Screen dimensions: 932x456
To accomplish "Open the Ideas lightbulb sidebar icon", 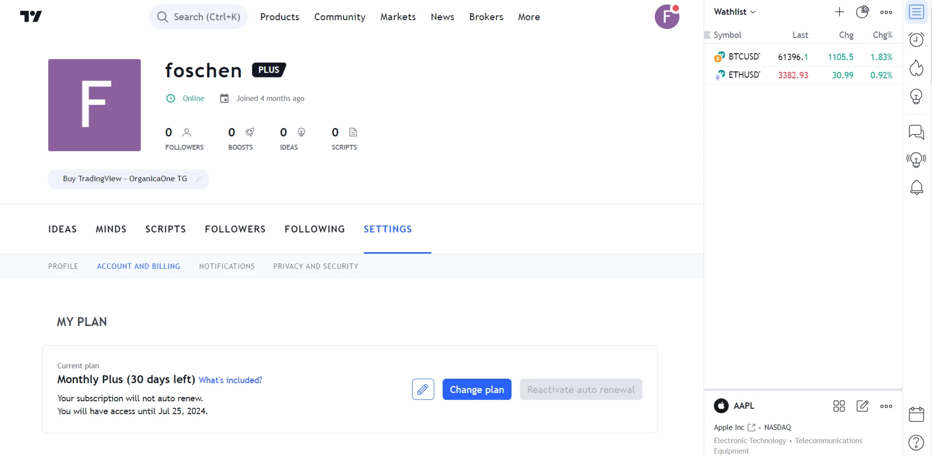I will (x=916, y=97).
